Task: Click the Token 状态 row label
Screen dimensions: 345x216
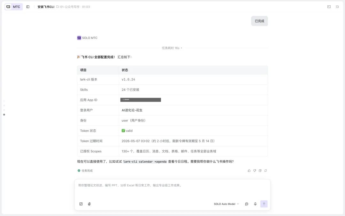Action: [88, 131]
